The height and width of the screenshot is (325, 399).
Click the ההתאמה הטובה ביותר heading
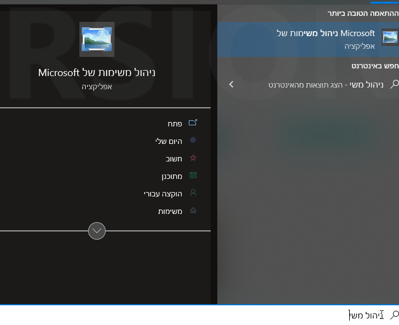pos(363,14)
